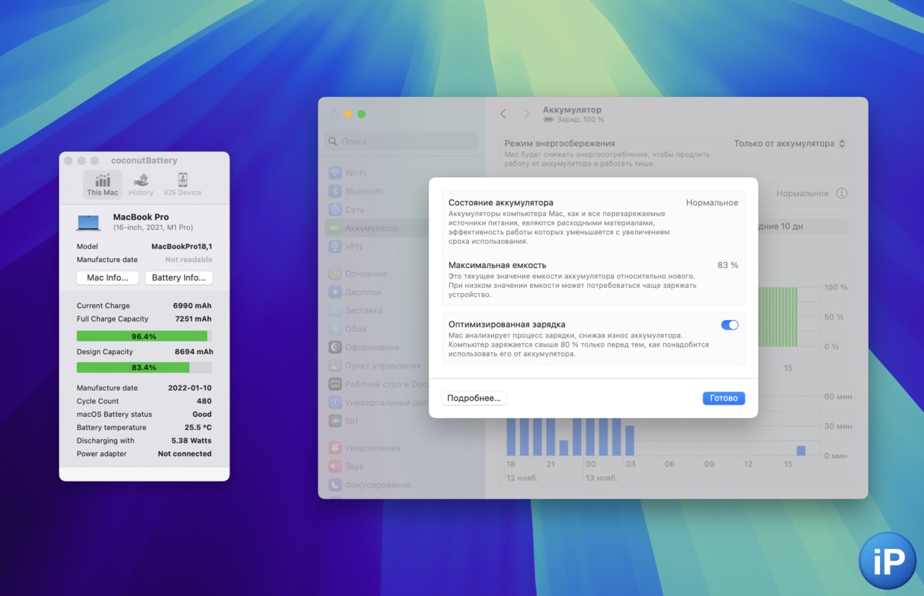Viewport: 924px width, 596px height.
Task: Click the Power adapter Not connected value
Action: (185, 454)
